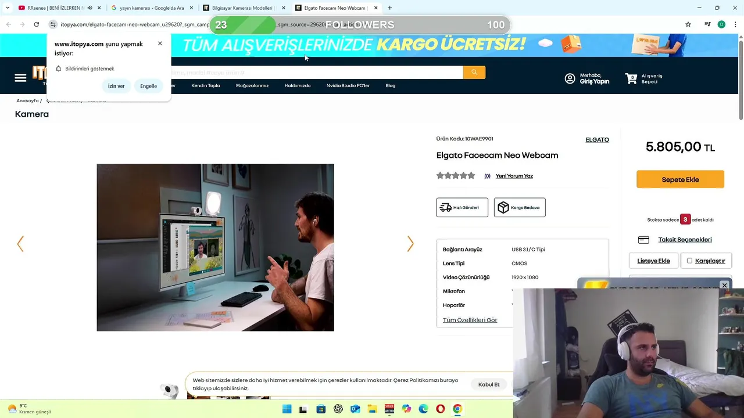Open the Chrome profile avatar
Viewport: 744px width, 418px height.
pos(721,24)
